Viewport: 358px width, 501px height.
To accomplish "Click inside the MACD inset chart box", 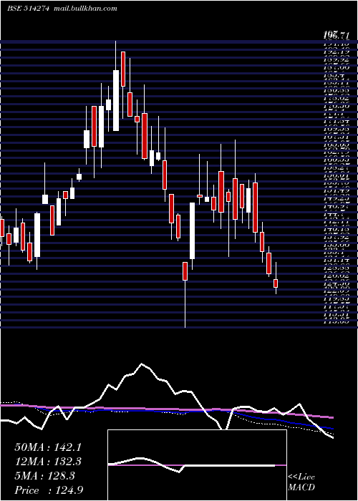I will point(197,465).
